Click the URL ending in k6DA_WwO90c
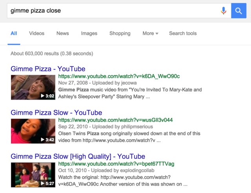The image size is (251, 193). pyautogui.click(x=119, y=76)
